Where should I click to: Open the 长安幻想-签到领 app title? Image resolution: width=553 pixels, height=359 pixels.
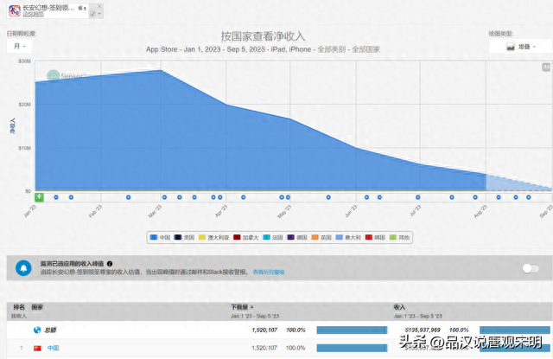click(x=48, y=8)
